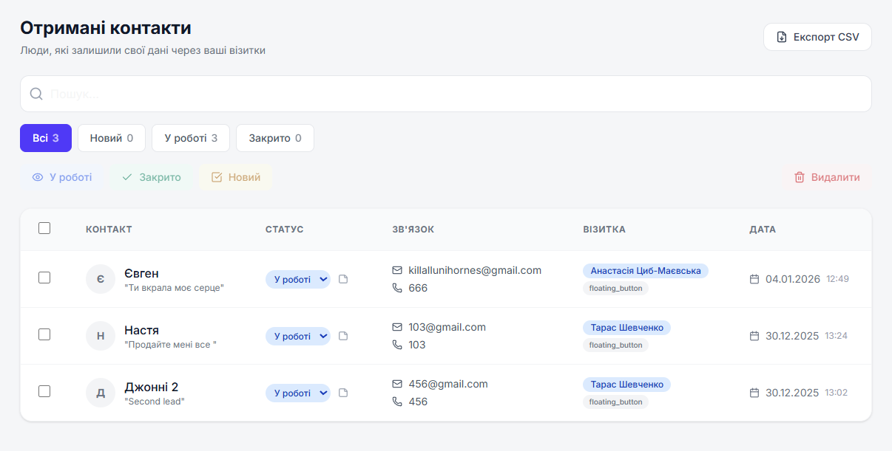Select the Закрито 0 filter tab
Screen dimensions: 892x451
point(275,138)
